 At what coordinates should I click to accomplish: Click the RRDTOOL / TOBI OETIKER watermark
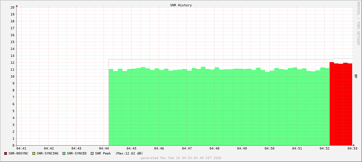pos(358,28)
